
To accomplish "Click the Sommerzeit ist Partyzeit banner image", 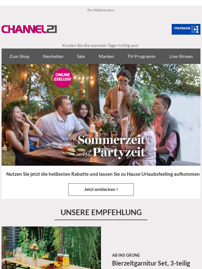I will 101,115.
